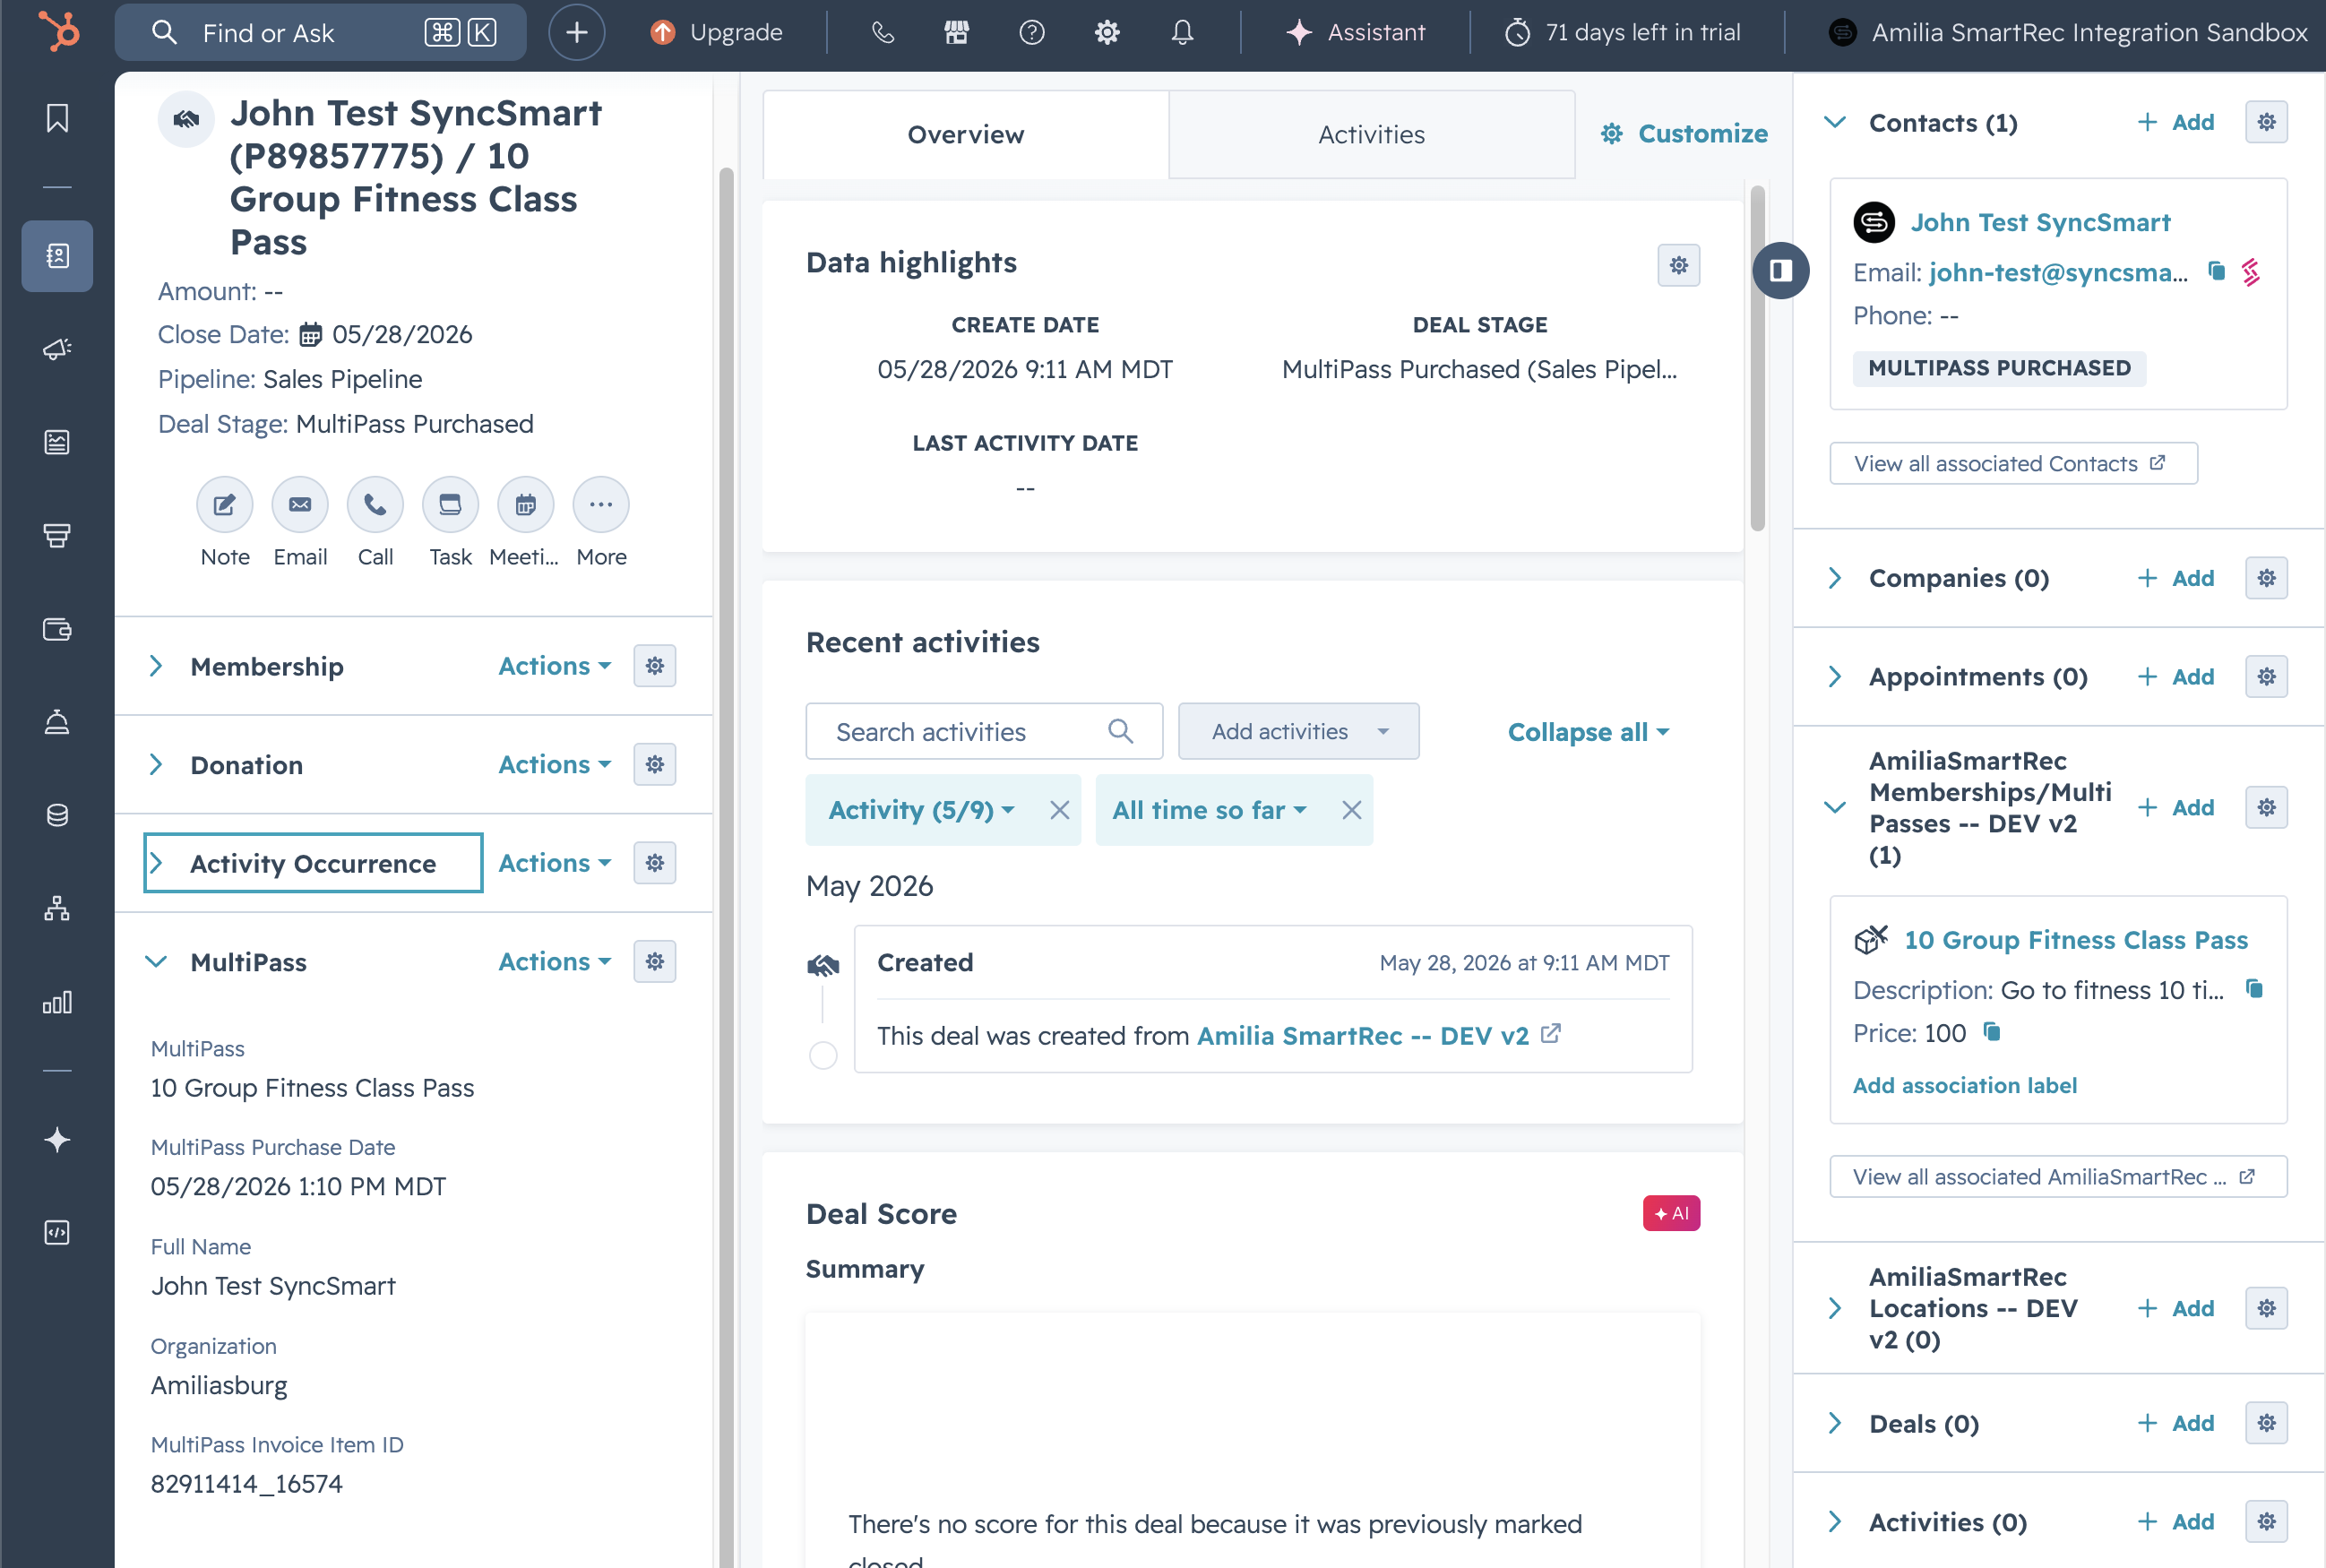
Task: Collapse the Contacts (1) association card
Action: tap(1835, 122)
